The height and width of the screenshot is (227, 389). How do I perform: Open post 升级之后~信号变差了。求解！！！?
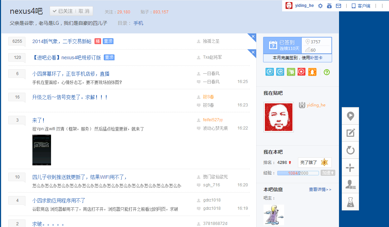coord(70,97)
